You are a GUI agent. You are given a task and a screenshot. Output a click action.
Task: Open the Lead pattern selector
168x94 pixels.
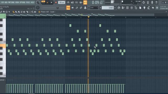(x=108, y=8)
